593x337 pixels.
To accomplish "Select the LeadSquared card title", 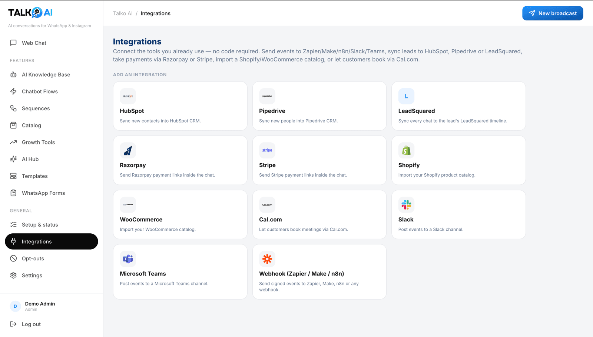I will point(417,111).
